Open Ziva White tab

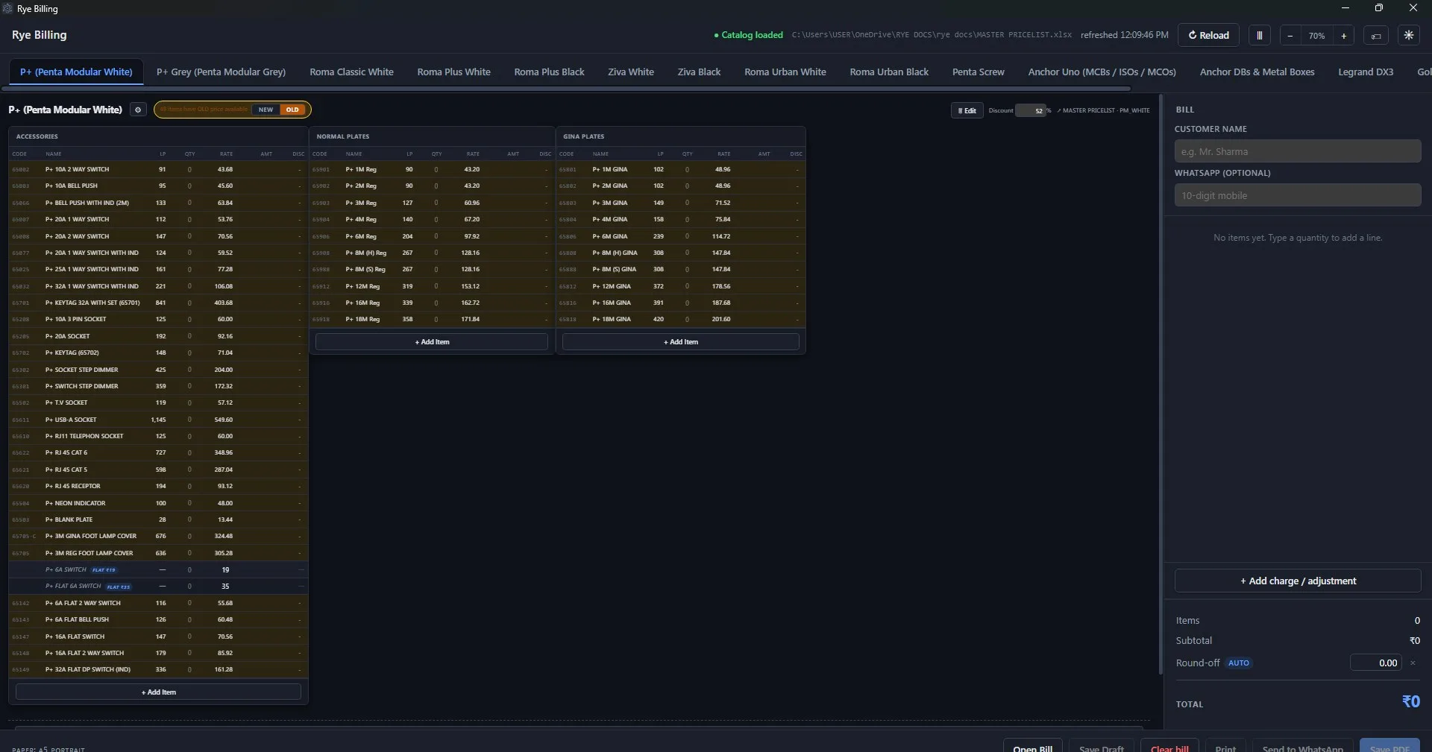click(x=630, y=72)
